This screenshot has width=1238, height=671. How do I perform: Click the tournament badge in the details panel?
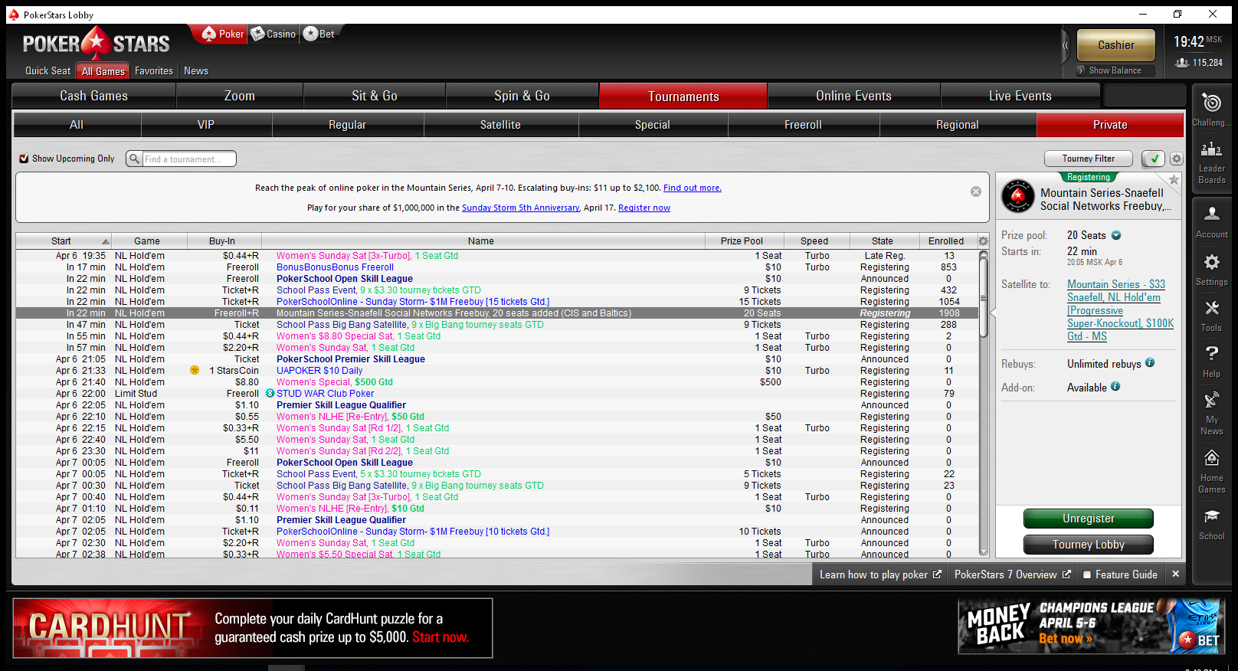coord(1017,196)
